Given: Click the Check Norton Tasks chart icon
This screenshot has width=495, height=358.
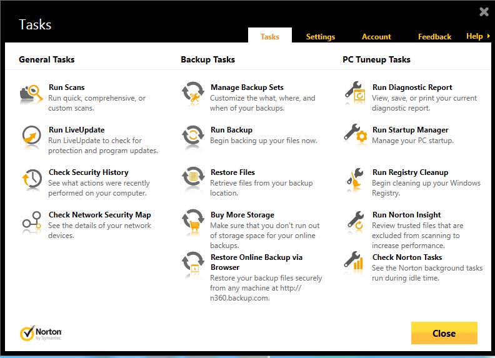Looking at the screenshot, I should (x=354, y=262).
